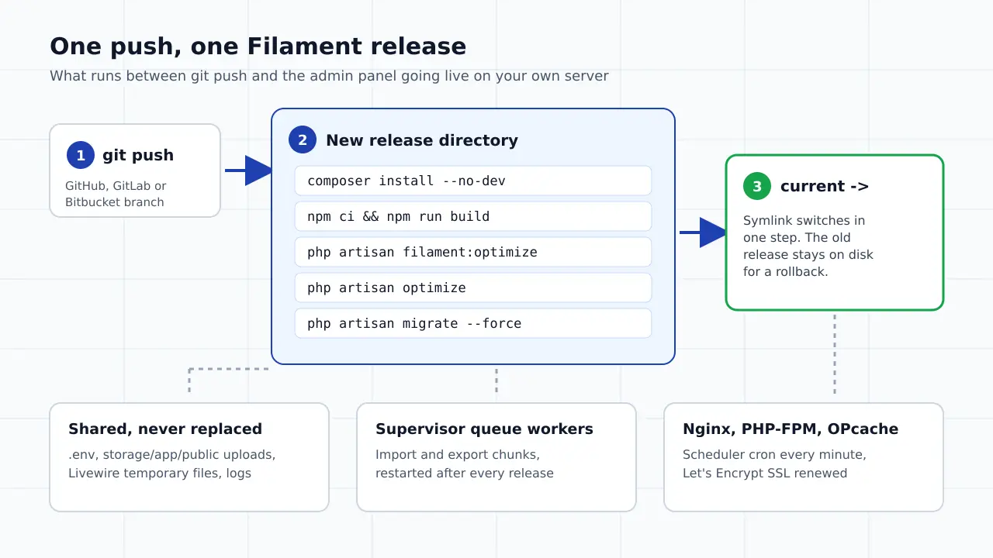Select the "composer install --no-dev" command row
The image size is (993, 558).
(473, 181)
